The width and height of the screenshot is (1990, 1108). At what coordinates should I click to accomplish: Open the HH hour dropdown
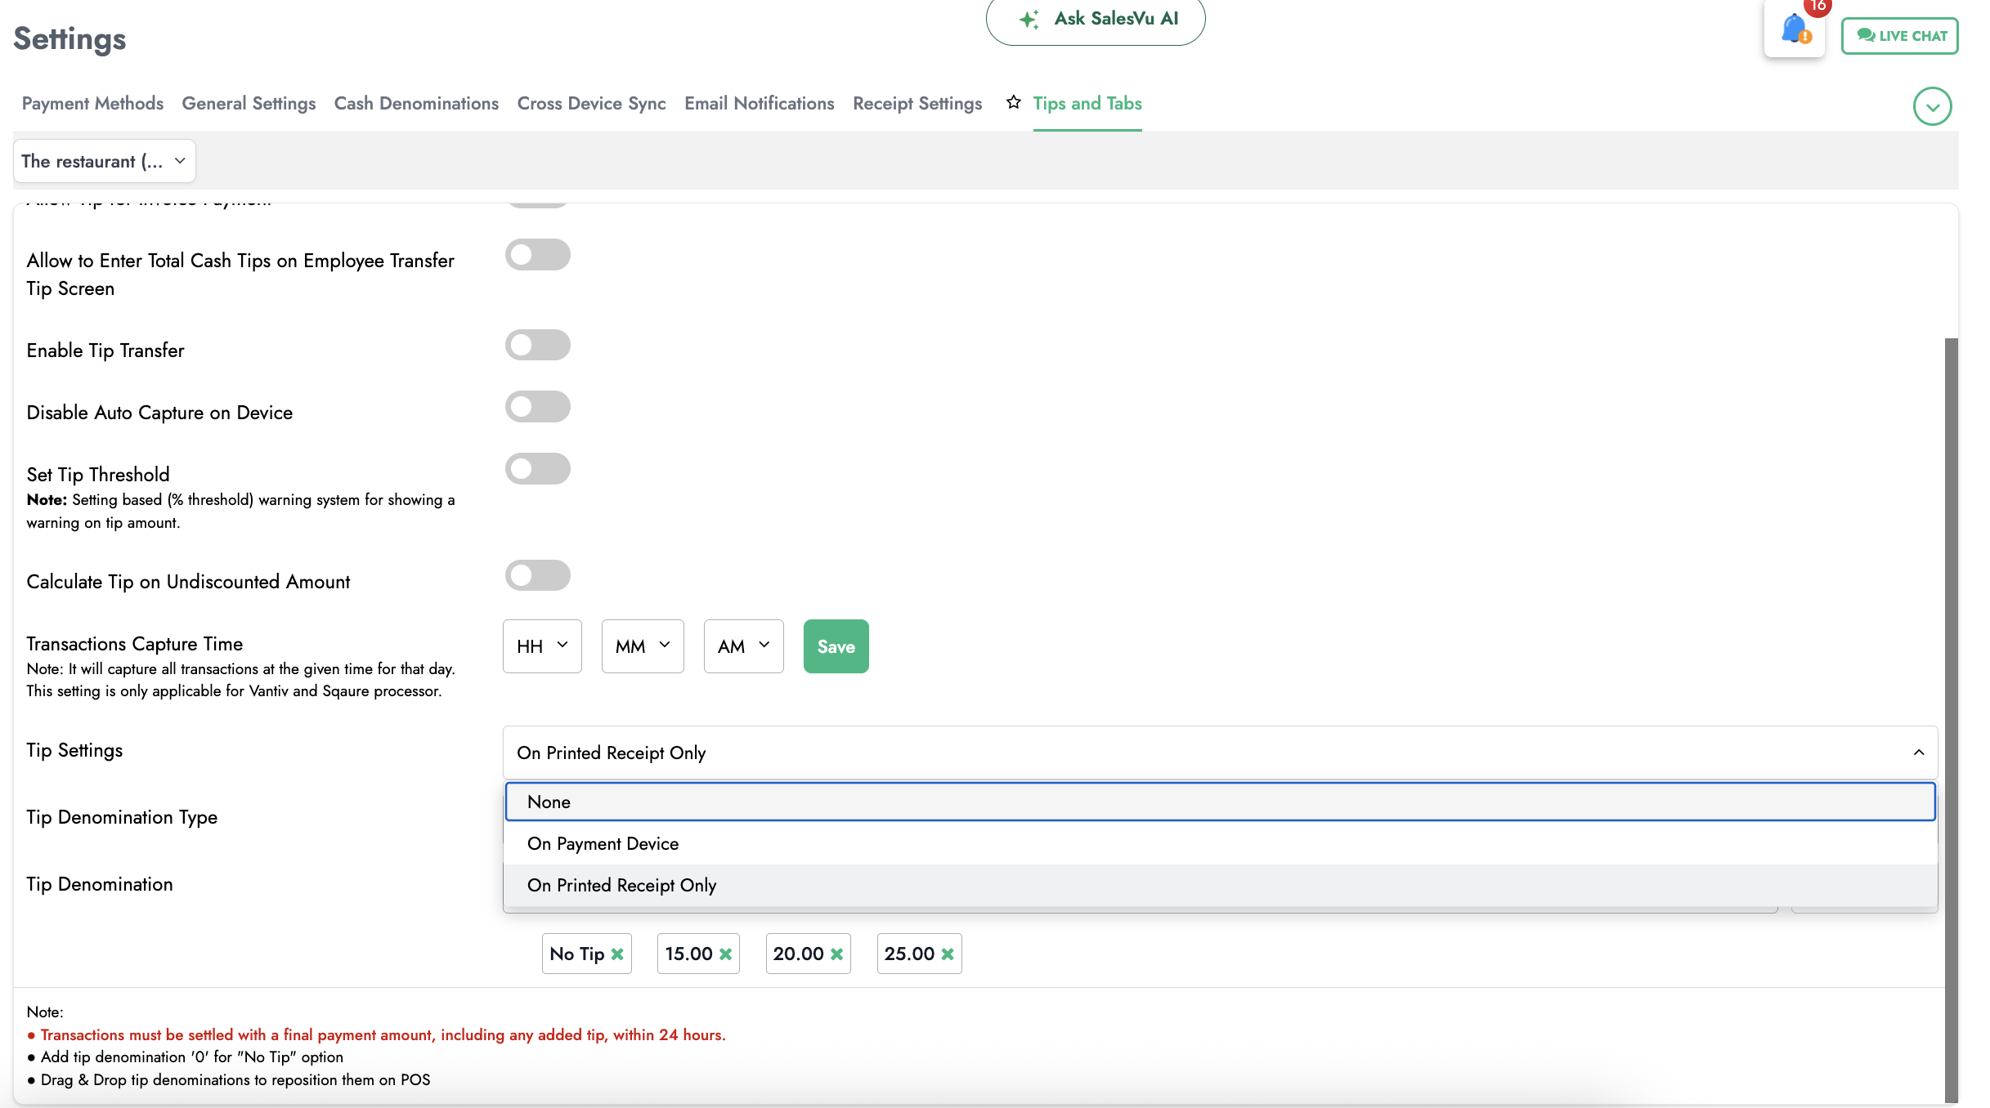pyautogui.click(x=542, y=646)
